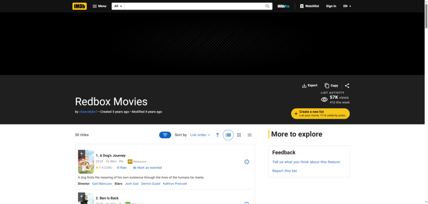Click the share list icon
The image size is (428, 204).
click(347, 86)
